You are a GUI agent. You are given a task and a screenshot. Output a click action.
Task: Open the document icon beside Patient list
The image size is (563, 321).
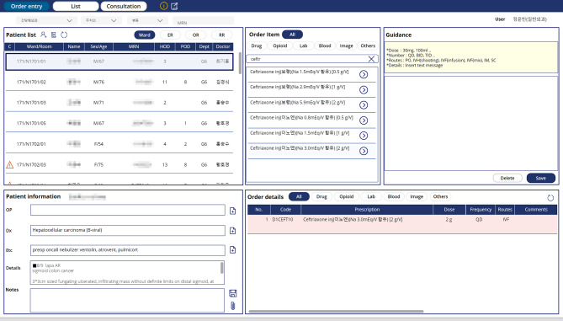tap(54, 35)
